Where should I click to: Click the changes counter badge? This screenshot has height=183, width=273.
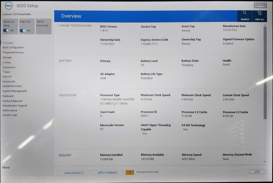[130, 172]
